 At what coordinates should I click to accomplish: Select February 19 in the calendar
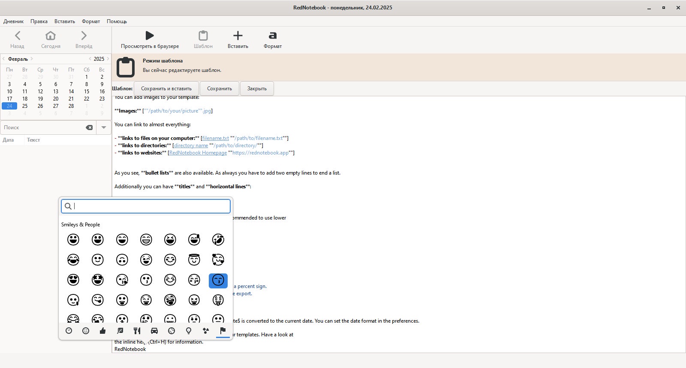(x=40, y=98)
